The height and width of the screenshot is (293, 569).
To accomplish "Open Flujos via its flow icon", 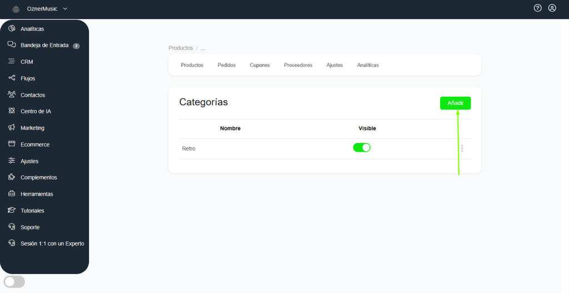I will point(12,78).
